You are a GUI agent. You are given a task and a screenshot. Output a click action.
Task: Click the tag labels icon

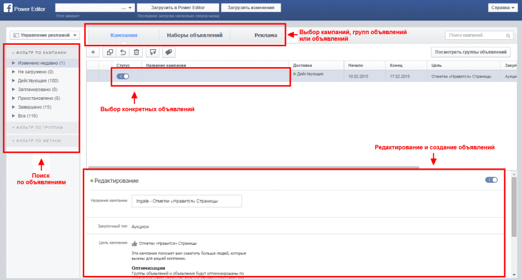pyautogui.click(x=169, y=52)
